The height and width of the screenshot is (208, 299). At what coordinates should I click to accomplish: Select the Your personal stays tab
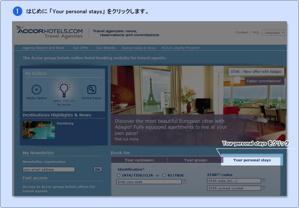(x=252, y=160)
